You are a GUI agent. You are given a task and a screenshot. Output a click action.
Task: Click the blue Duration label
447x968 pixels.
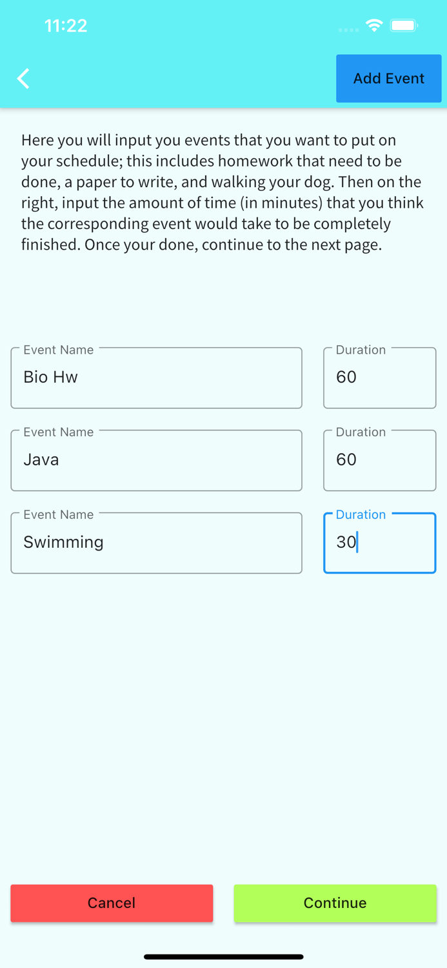361,514
